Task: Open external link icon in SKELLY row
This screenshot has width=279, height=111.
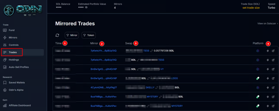Action: [273, 87]
